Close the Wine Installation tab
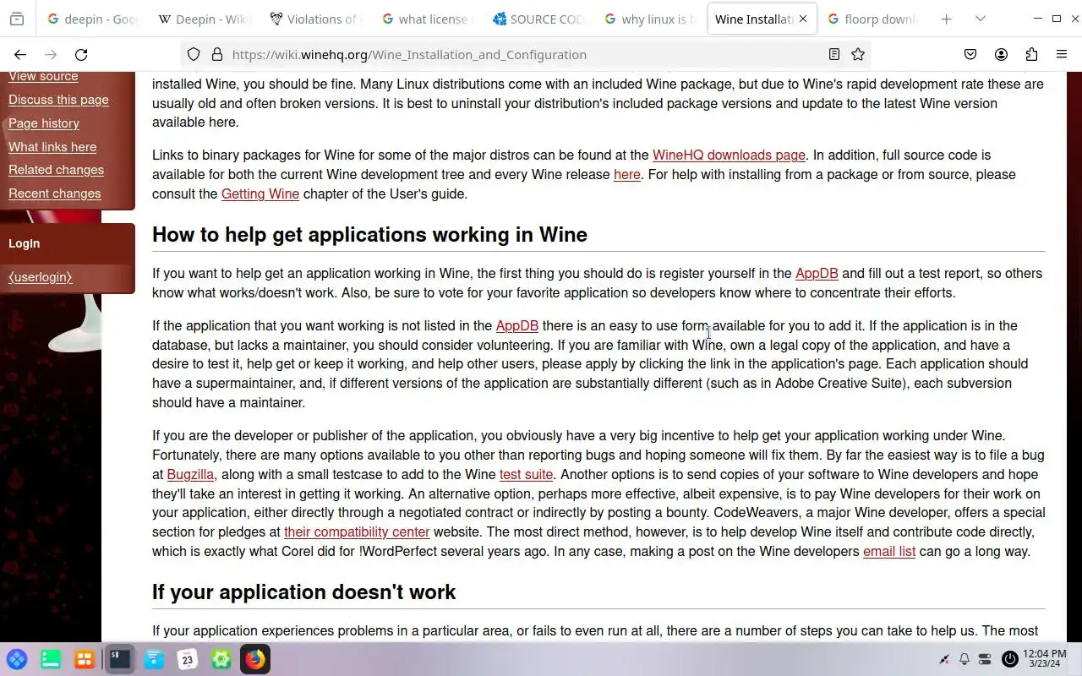 803,19
